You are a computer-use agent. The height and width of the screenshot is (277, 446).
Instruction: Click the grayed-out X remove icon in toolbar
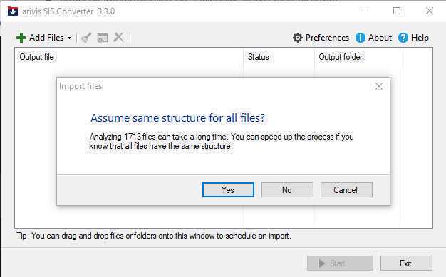point(118,37)
